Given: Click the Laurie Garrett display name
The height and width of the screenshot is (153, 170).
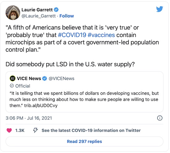Looking at the screenshot, I should click(37, 10).
